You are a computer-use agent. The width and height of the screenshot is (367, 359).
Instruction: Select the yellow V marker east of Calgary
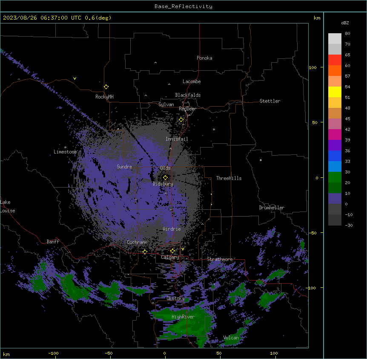click(x=183, y=249)
